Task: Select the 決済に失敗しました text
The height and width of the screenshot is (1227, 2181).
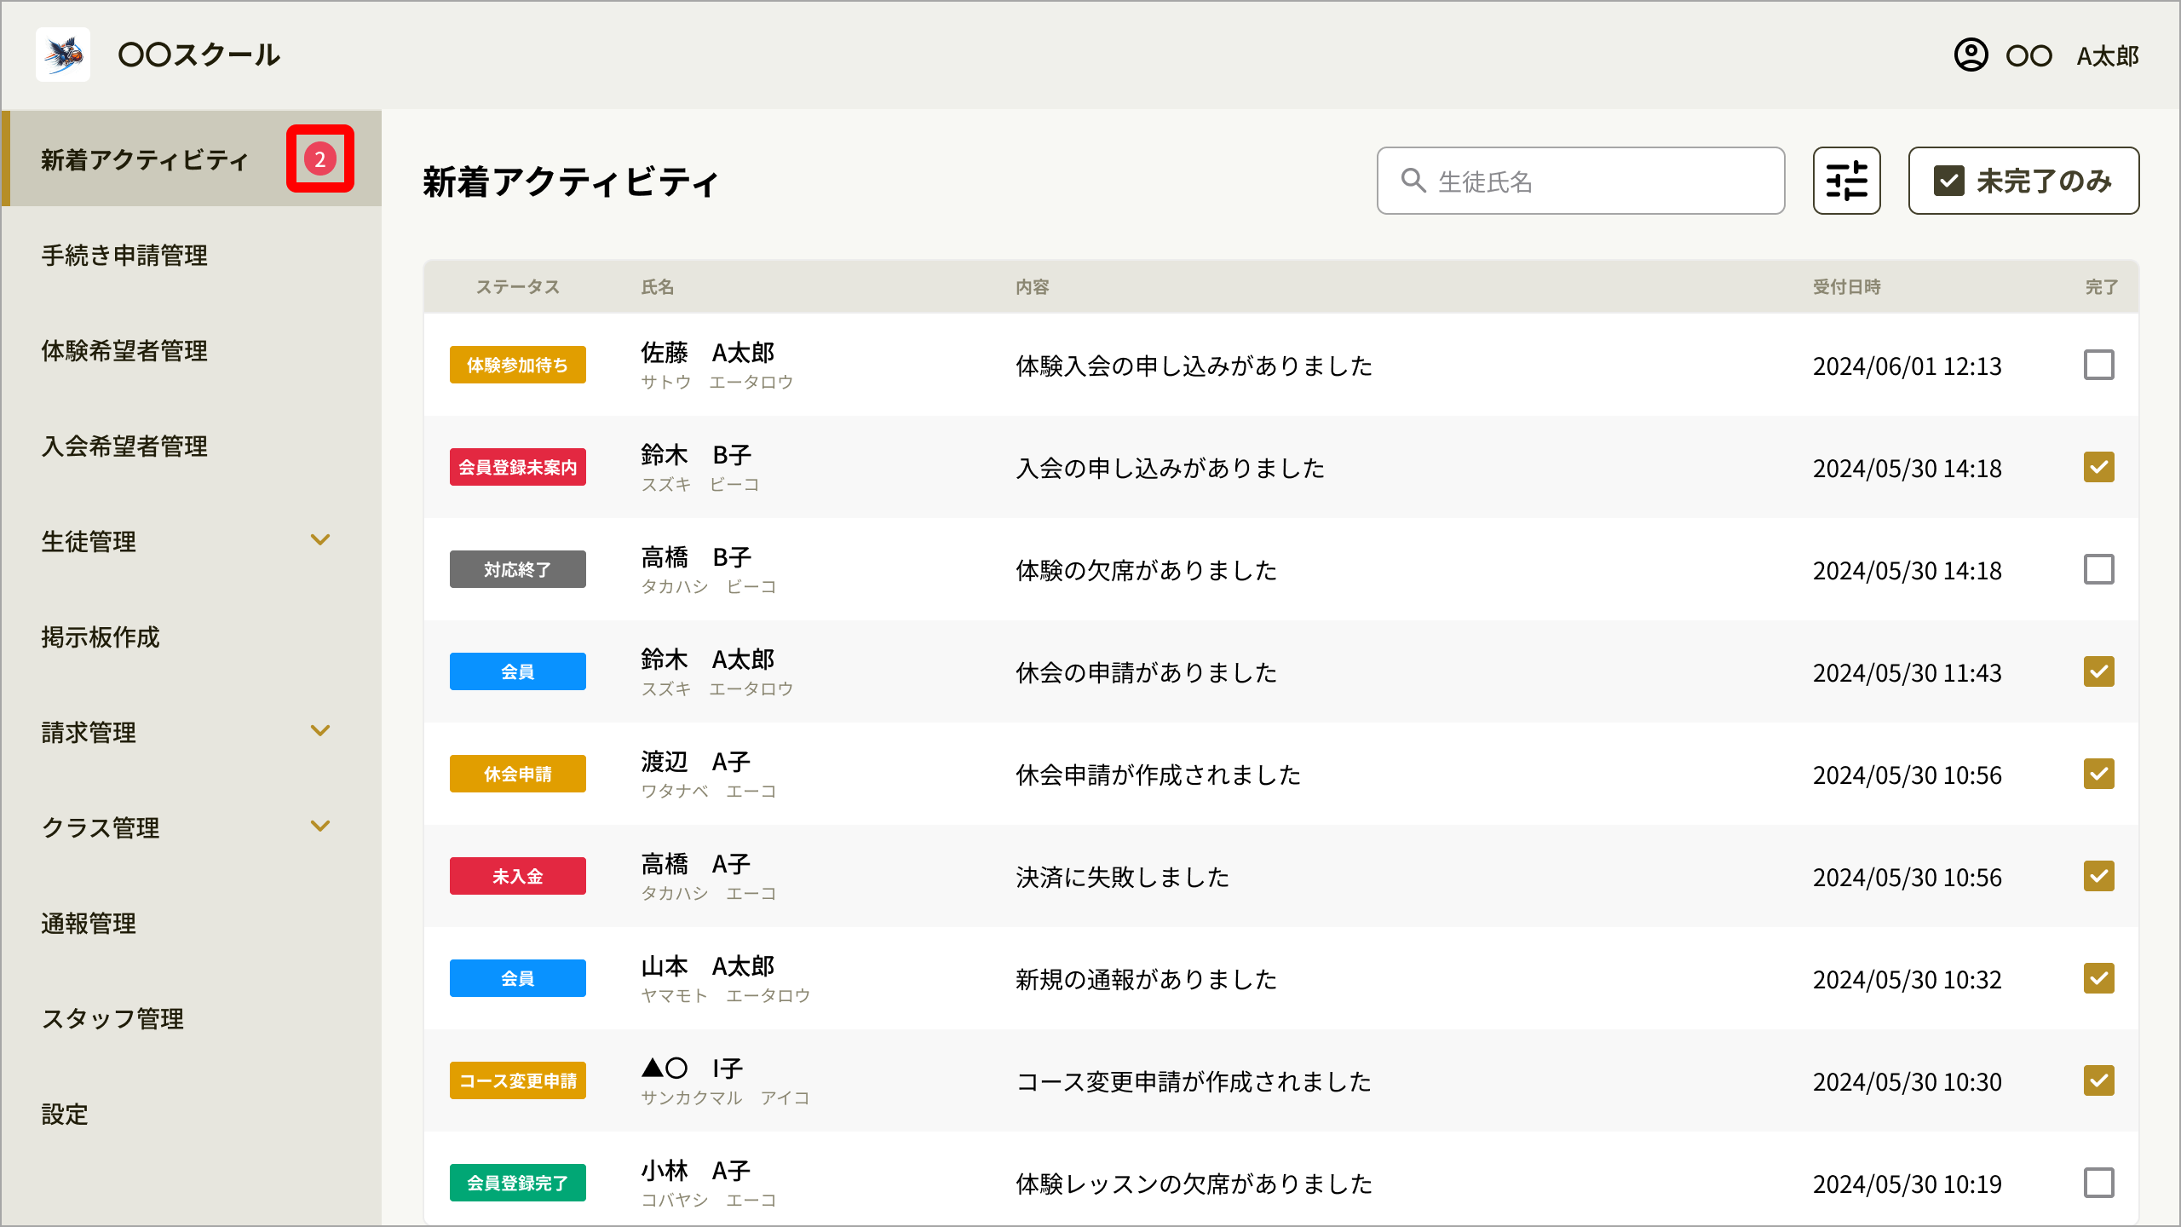Action: 1122,877
